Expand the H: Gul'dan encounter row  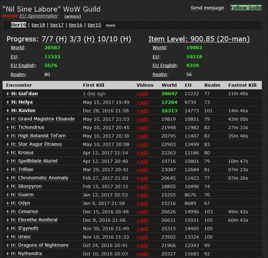pos(22,94)
